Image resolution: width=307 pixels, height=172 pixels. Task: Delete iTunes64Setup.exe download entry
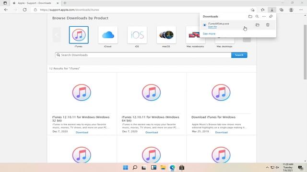[268, 25]
